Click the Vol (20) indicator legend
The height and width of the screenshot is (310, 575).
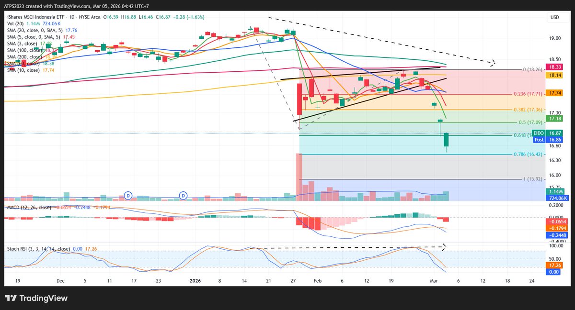[x=16, y=23]
